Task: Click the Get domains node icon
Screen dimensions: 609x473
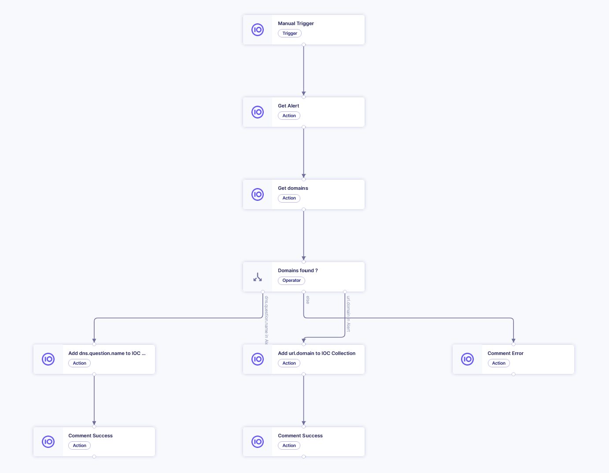Action: pos(258,195)
